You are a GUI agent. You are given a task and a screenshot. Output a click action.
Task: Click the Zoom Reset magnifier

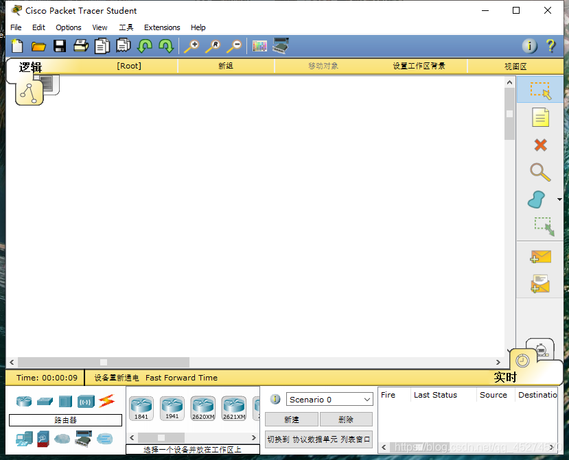coord(213,47)
